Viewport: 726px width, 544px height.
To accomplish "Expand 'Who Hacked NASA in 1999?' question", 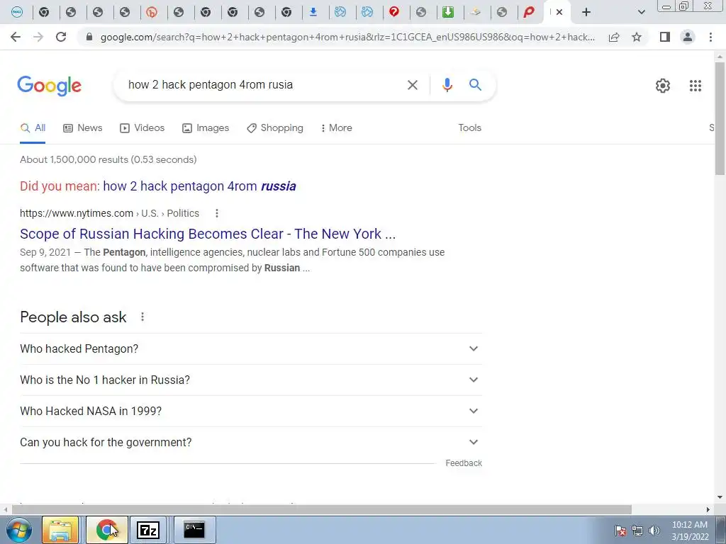I will coord(250,411).
